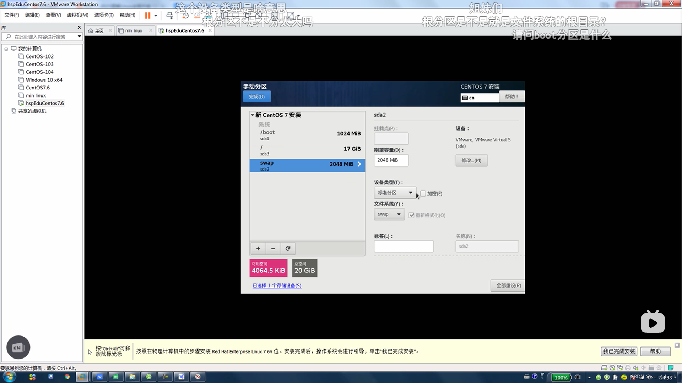Screen dimensions: 682x383
Task: Click the CD/DVD device status icon
Action: coord(612,368)
